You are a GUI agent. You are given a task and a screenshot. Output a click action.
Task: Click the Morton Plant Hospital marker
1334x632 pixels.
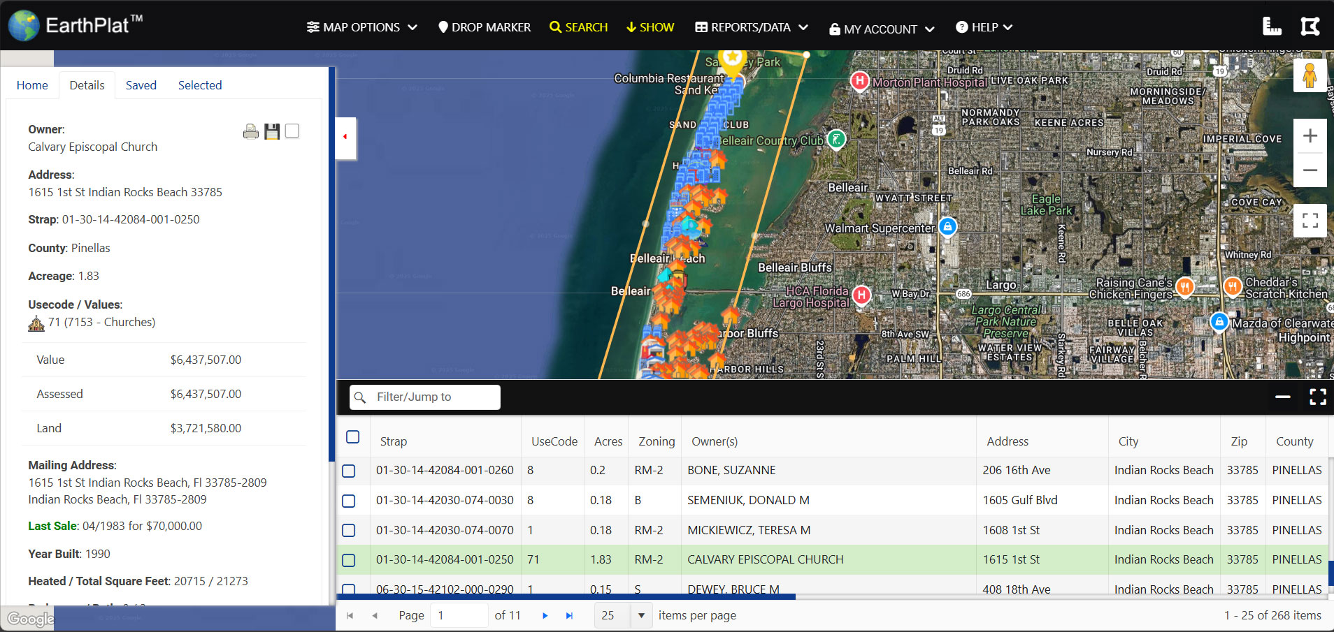tap(859, 81)
